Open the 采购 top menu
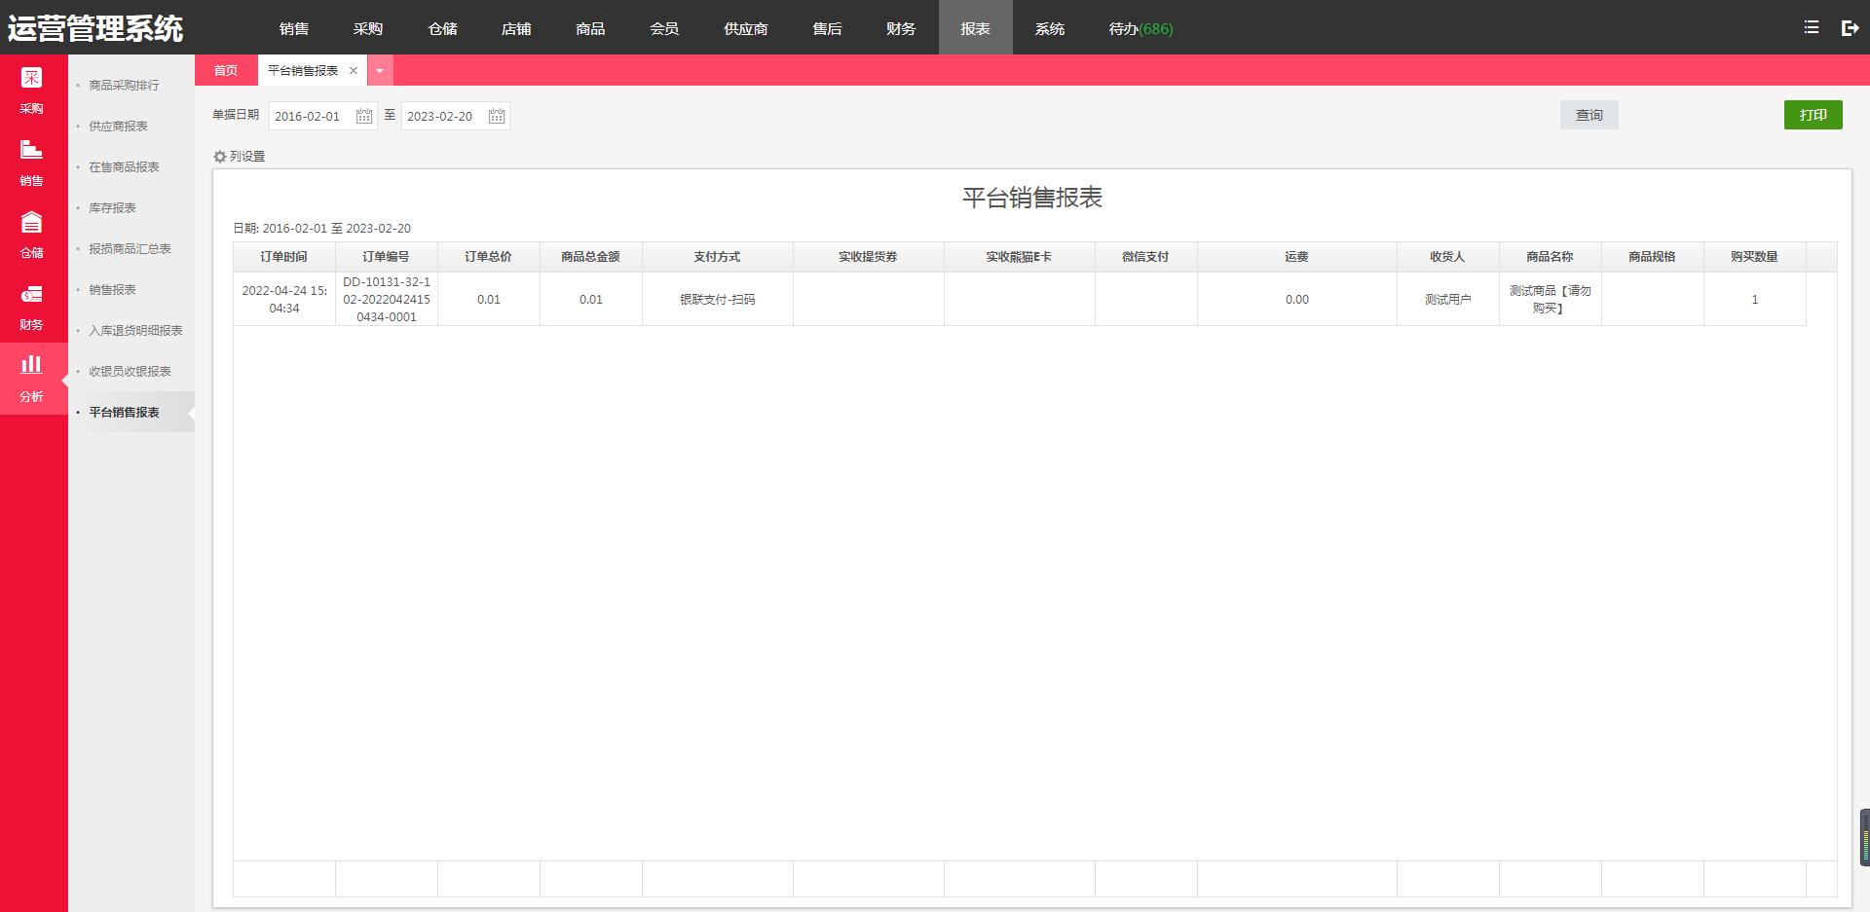The height and width of the screenshot is (912, 1870). point(368,28)
